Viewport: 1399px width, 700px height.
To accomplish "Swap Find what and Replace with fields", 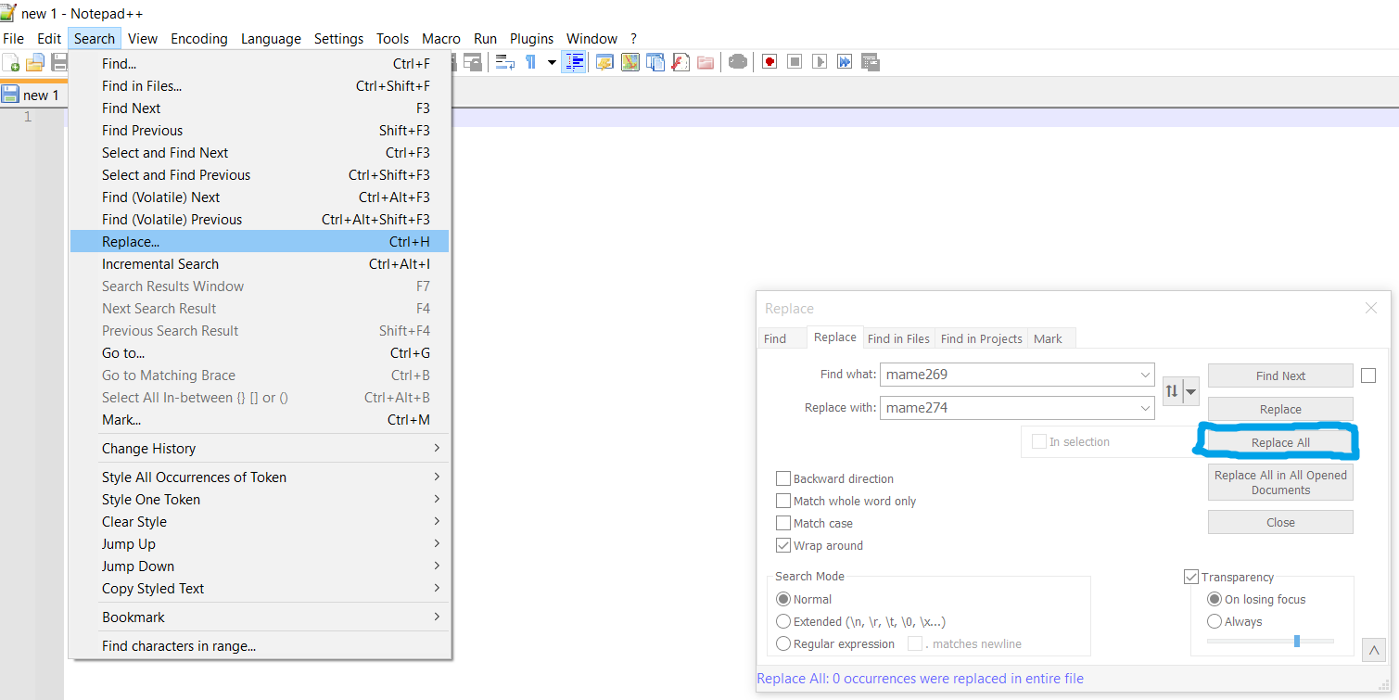I will 1172,391.
